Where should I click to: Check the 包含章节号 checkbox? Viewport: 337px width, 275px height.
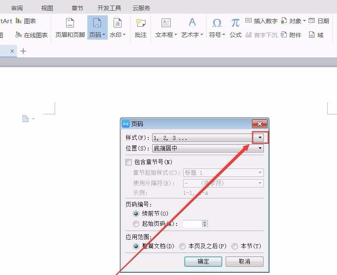click(x=129, y=162)
